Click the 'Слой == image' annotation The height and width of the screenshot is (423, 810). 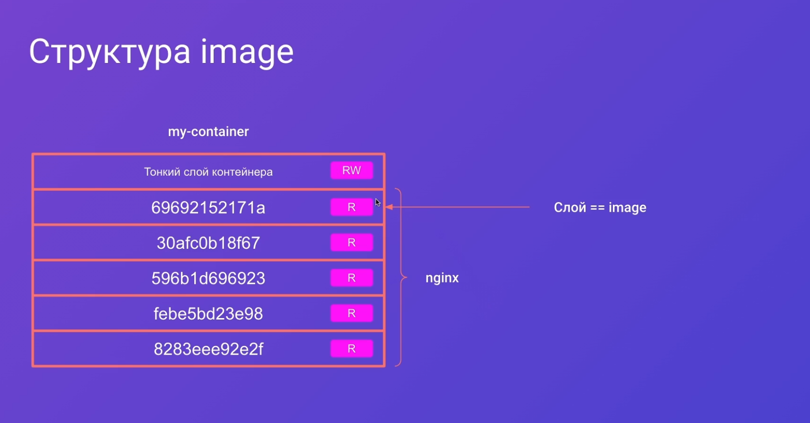point(600,208)
